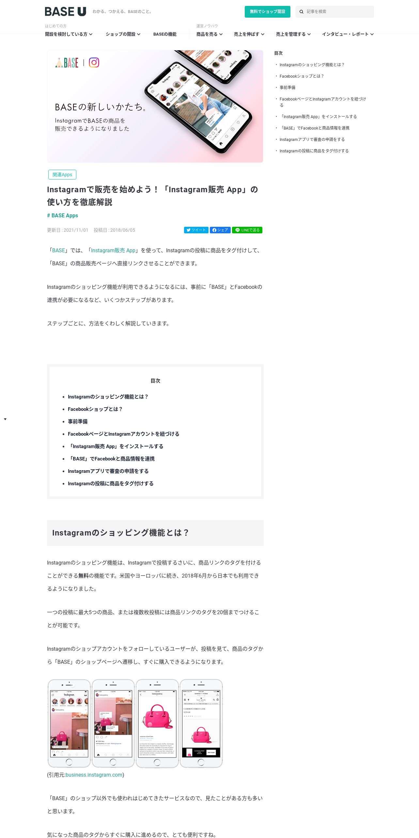In-article 目次: Instagramのショッピング機能とは？
Viewport: 419px width, 838px height.
coord(108,397)
